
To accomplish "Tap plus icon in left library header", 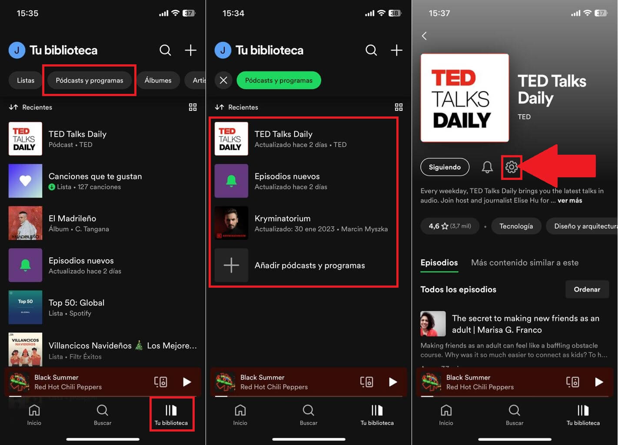I will click(190, 50).
